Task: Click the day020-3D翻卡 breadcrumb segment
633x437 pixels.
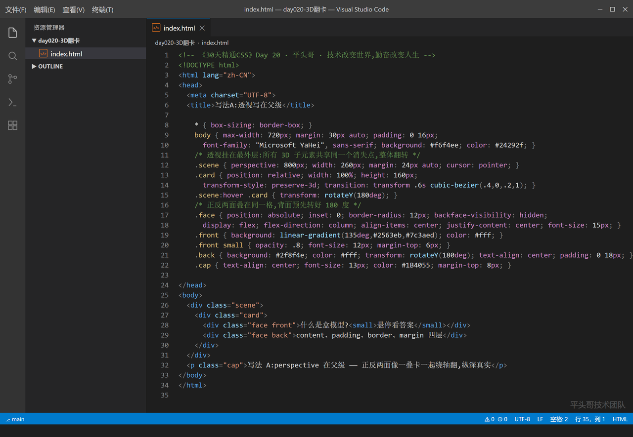Action: pyautogui.click(x=175, y=43)
